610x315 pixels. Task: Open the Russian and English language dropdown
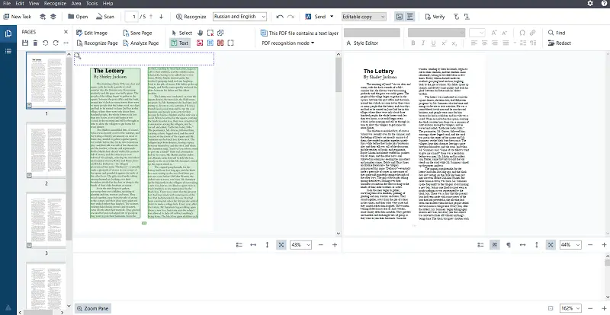(239, 17)
